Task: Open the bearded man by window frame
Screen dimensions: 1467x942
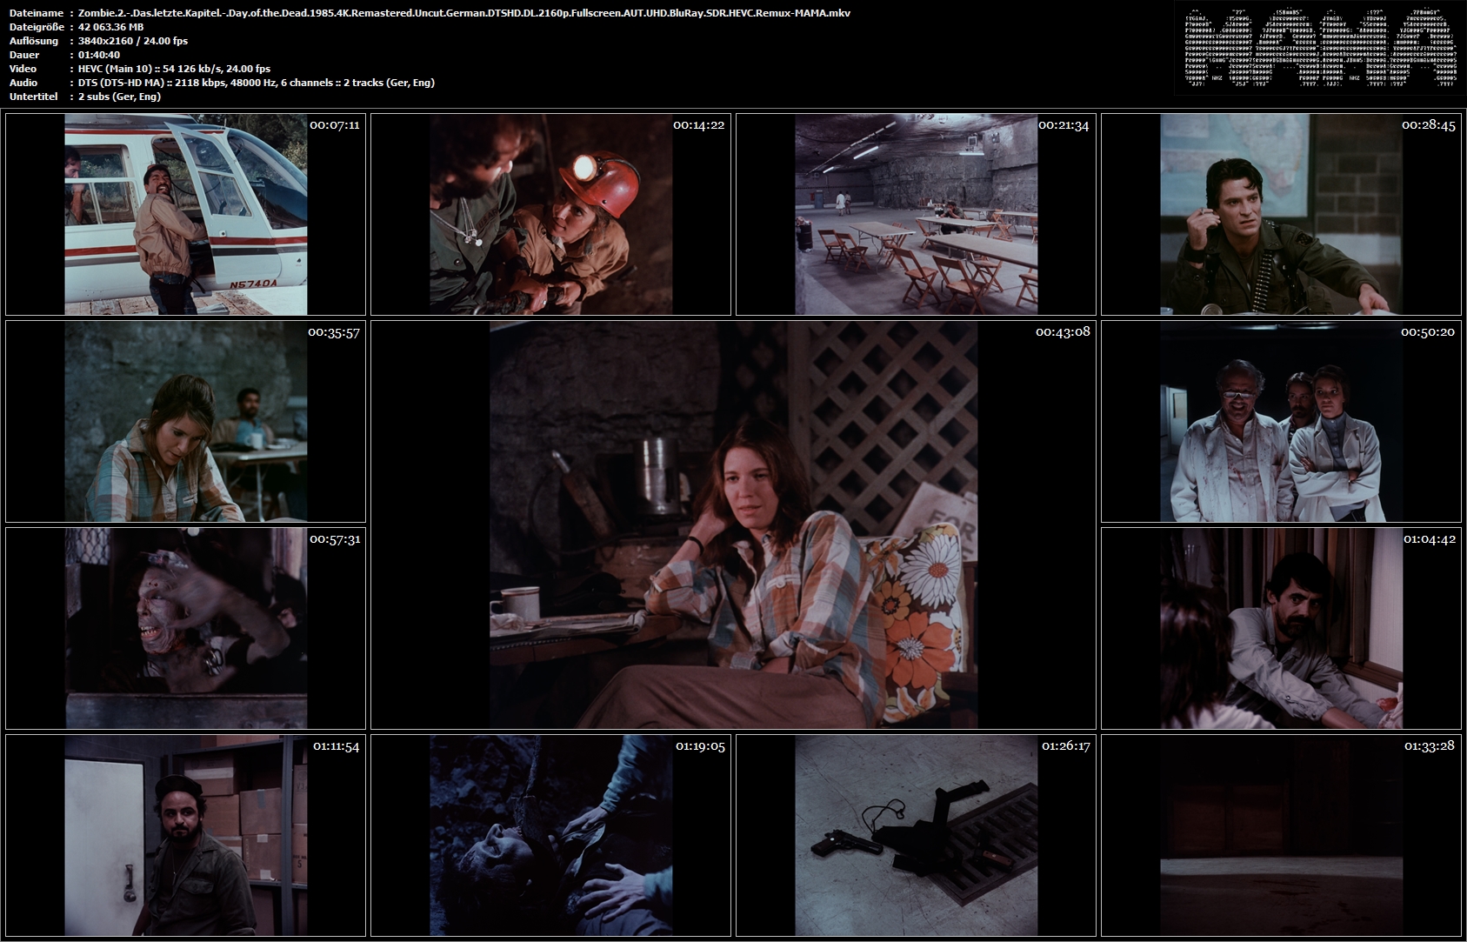Action: (1281, 628)
